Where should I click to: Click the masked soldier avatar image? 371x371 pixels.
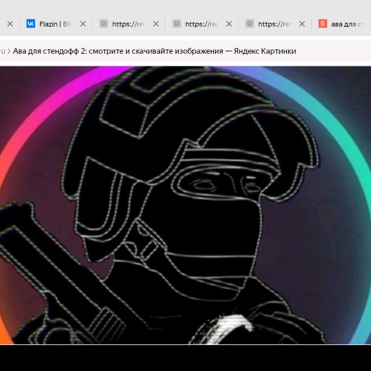(185, 205)
